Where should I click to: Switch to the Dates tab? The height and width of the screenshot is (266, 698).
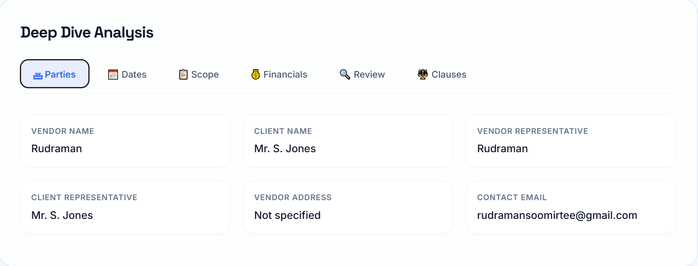pos(134,75)
